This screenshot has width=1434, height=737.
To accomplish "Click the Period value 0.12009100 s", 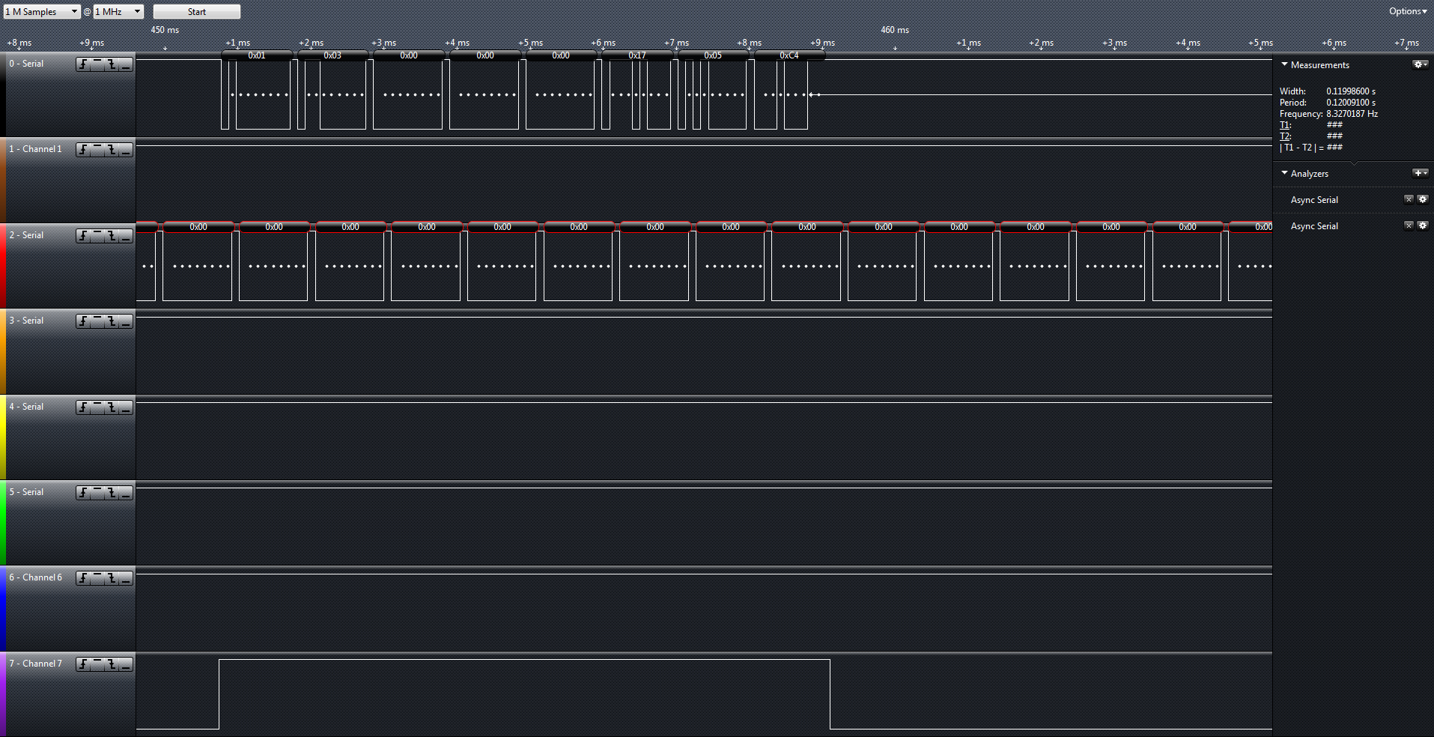I will pos(1351,103).
